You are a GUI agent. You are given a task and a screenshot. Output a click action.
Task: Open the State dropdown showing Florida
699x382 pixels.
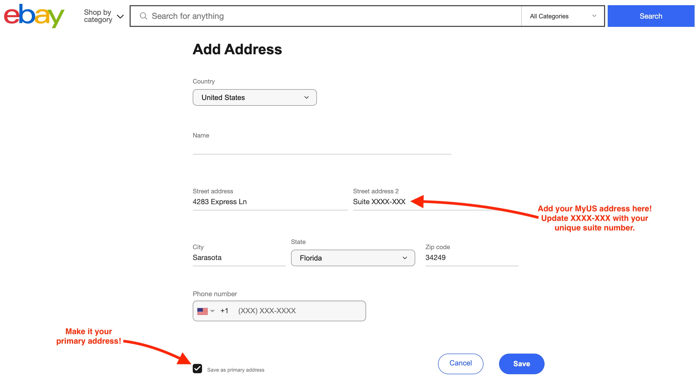pos(353,258)
